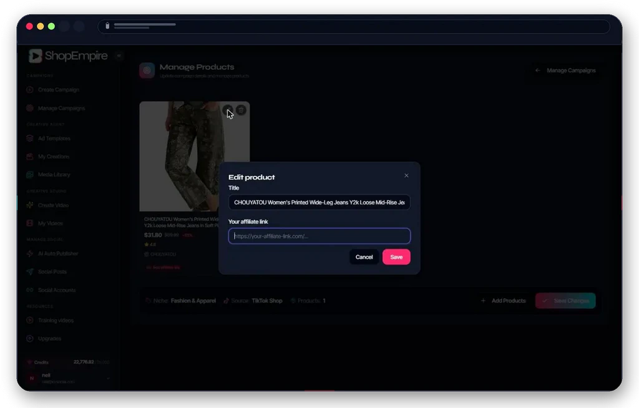639x408 pixels.
Task: Click the AI Auto Publisher bolt icon
Action: click(x=30, y=253)
